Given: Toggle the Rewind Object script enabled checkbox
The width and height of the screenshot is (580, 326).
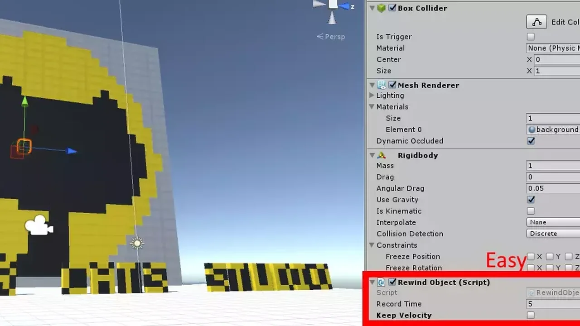Looking at the screenshot, I should [x=392, y=283].
